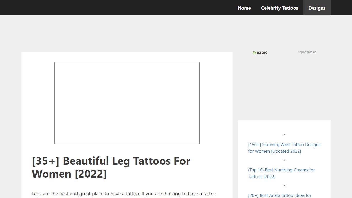Image resolution: width=352 pixels, height=198 pixels.
Task: Go to Celebrity Tattoos page
Action: tap(280, 8)
